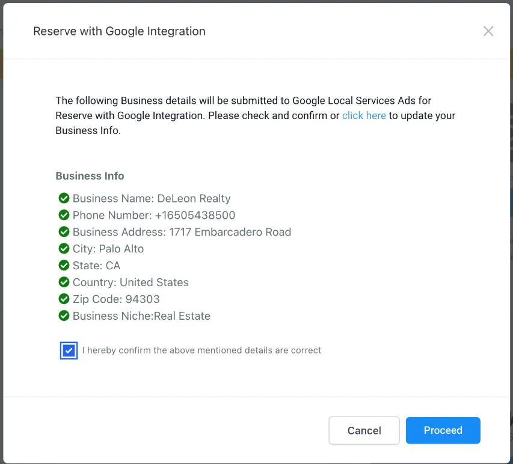
Task: Click the green check icon beside Country
Action: 64,282
